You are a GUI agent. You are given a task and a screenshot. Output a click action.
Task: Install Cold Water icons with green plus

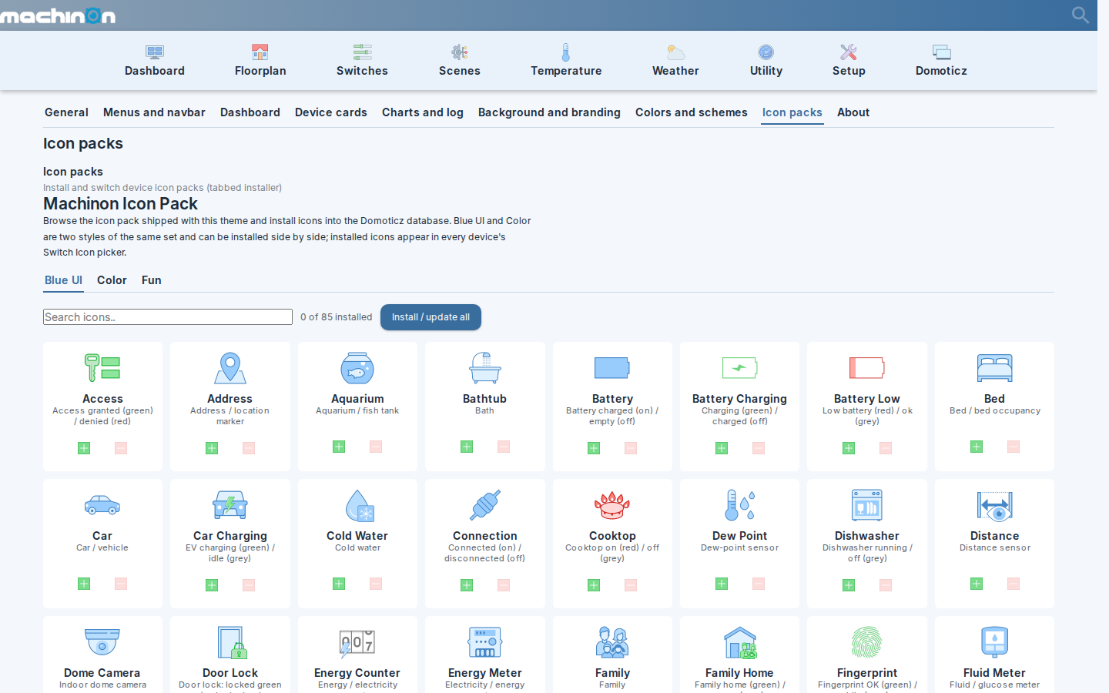coord(339,584)
